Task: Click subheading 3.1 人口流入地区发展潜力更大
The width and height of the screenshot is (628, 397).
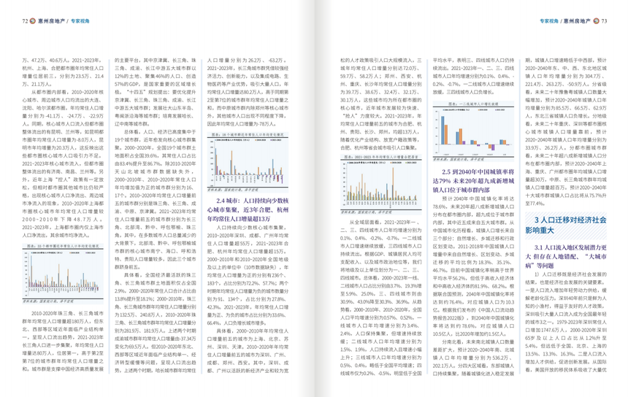Action: pos(566,257)
